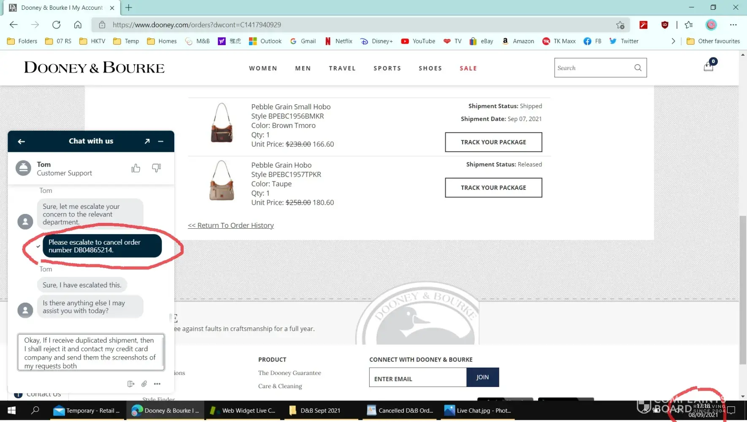Give Tom a thumbs down rating
747x422 pixels.
point(157,168)
